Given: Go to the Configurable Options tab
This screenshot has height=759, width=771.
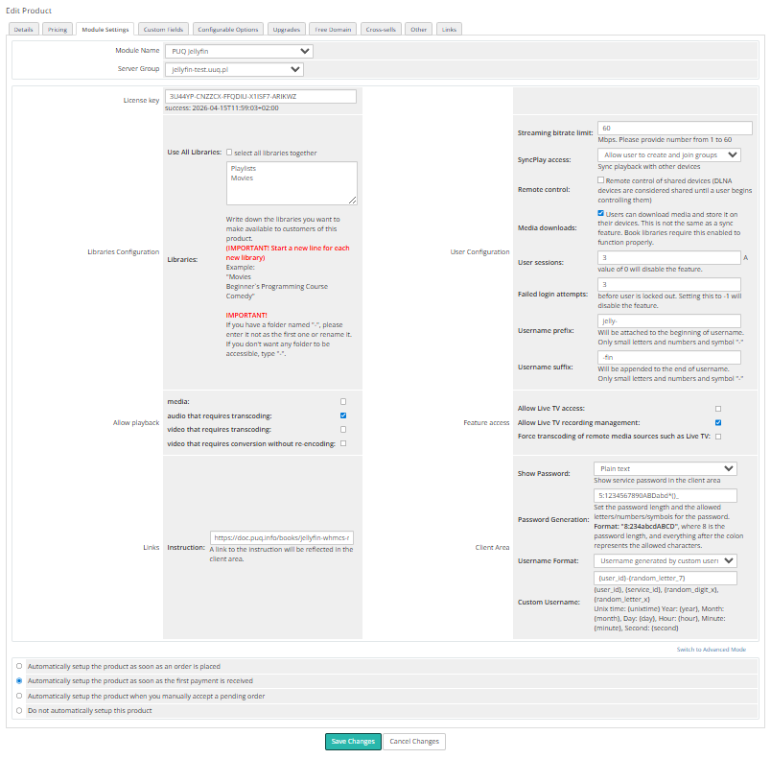Looking at the screenshot, I should [227, 30].
